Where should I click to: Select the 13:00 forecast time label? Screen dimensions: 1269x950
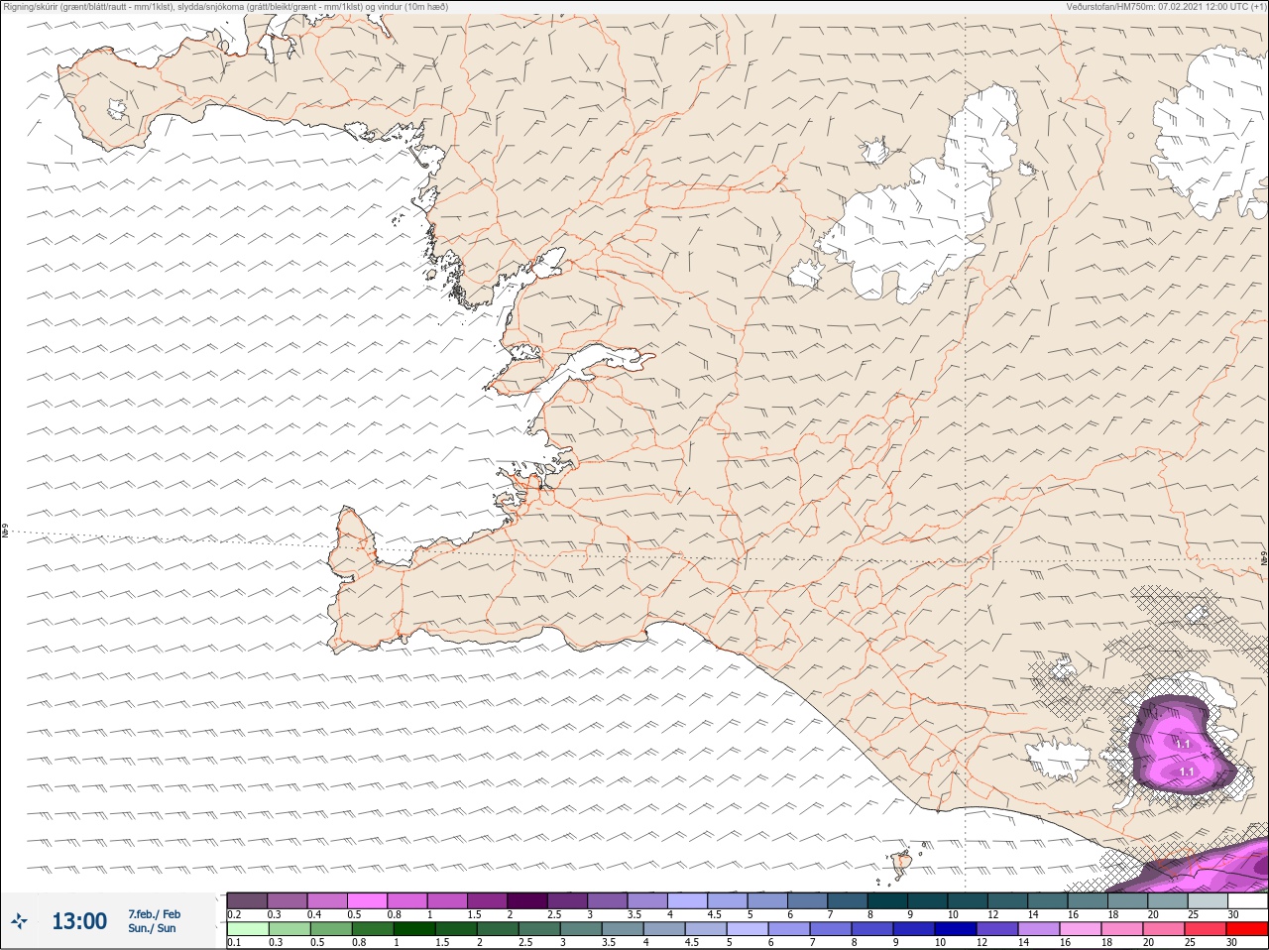[79, 921]
